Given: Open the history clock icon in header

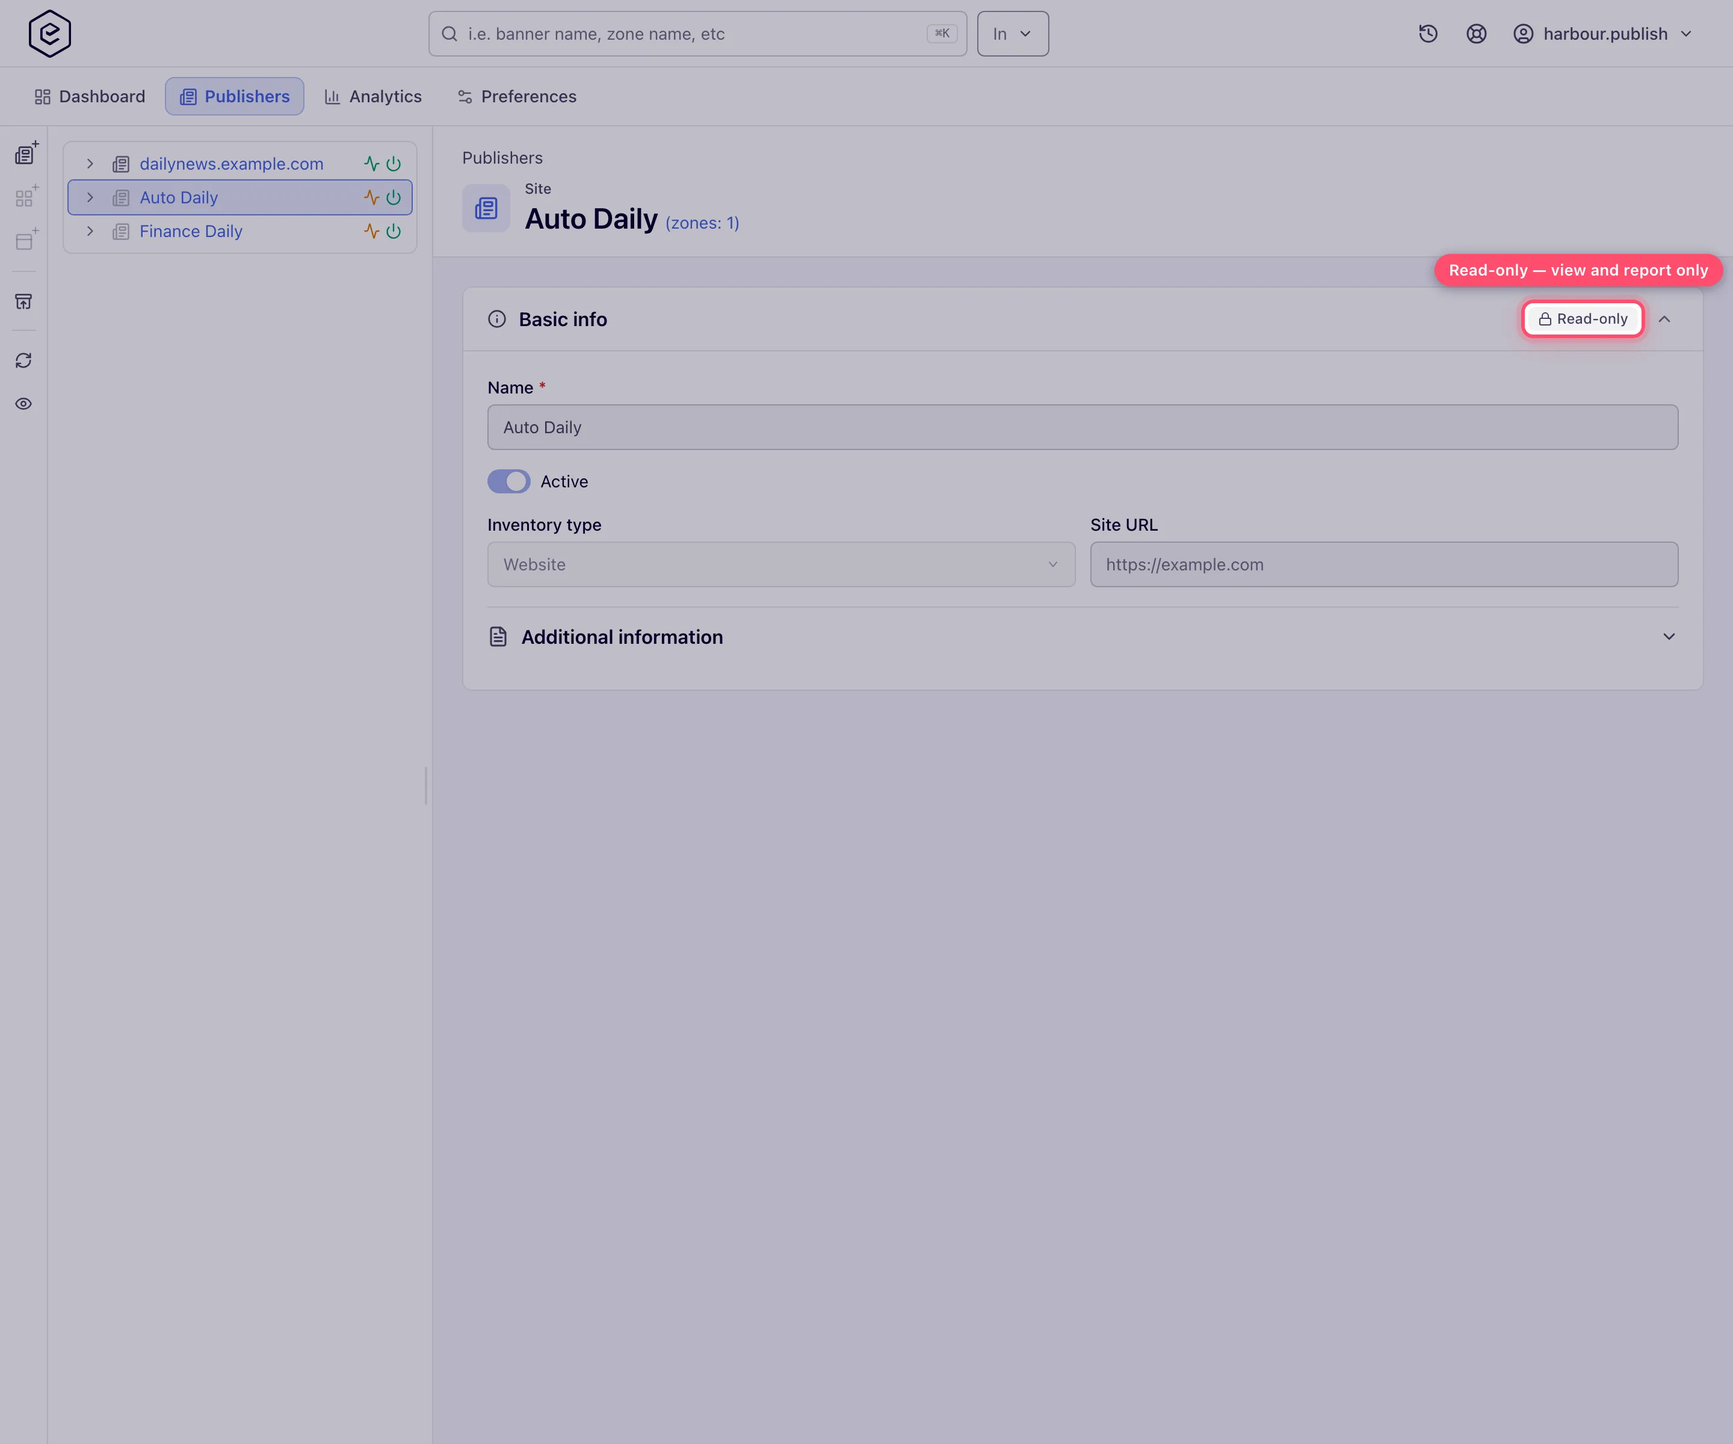Looking at the screenshot, I should [x=1428, y=34].
